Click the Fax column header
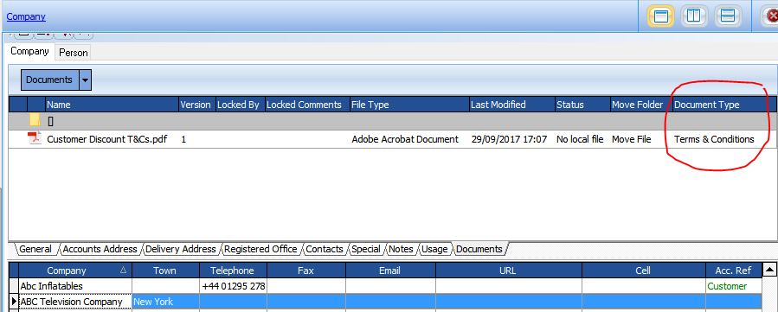The height and width of the screenshot is (312, 778). (x=305, y=271)
